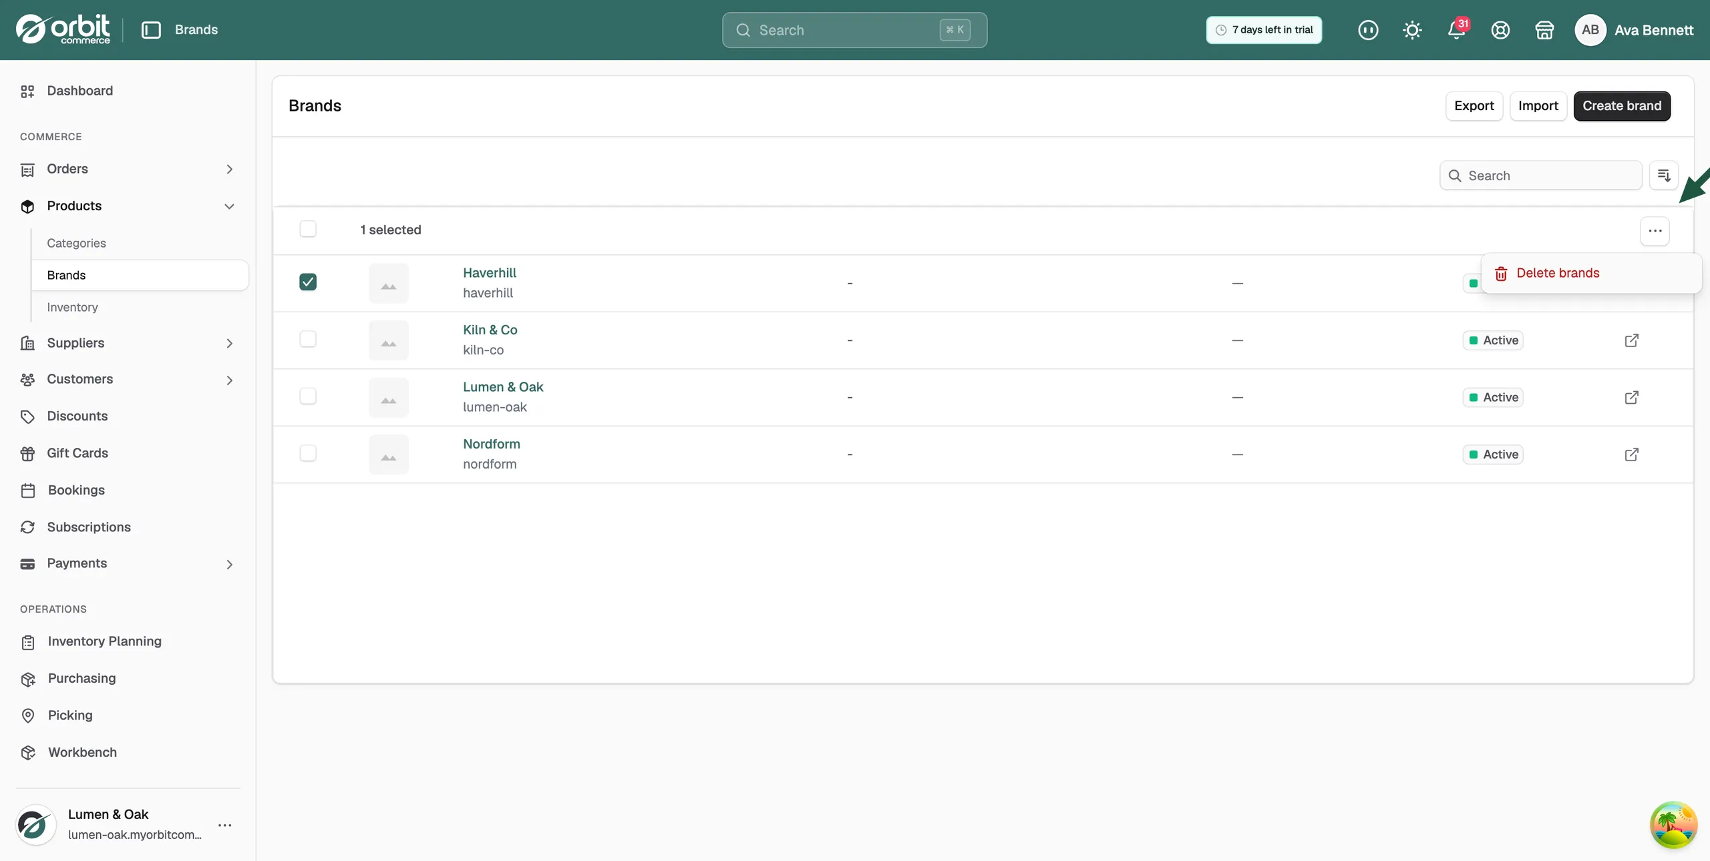
Task: Open the Brands sidebar item
Action: [140, 275]
